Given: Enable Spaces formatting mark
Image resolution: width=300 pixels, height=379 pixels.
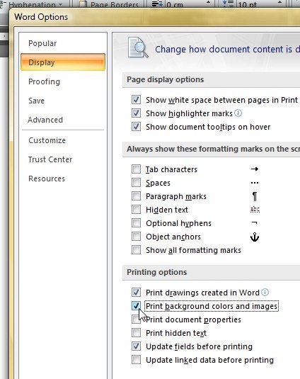Looking at the screenshot, I should (136, 183).
